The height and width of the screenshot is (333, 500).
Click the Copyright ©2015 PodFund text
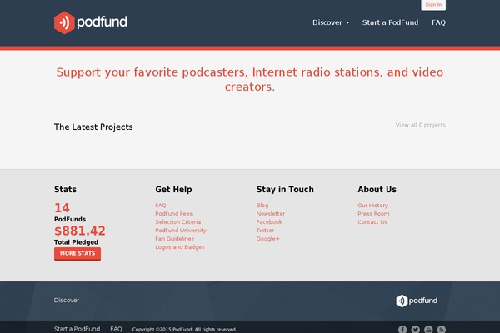coord(184,329)
